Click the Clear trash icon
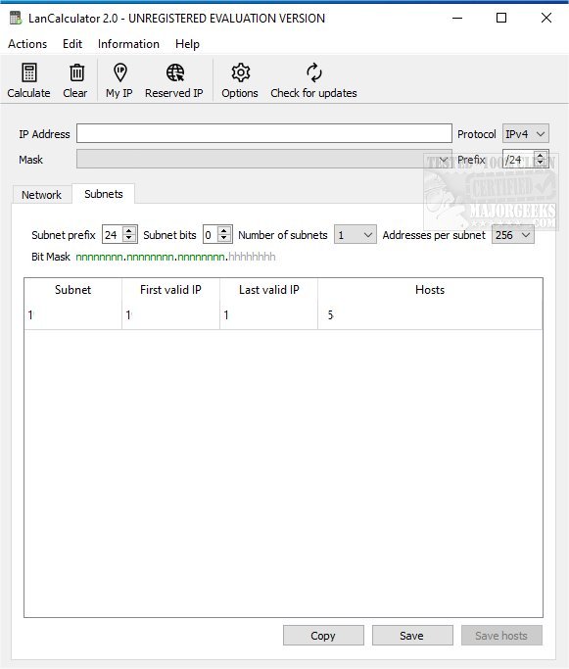The width and height of the screenshot is (569, 669). pos(76,72)
